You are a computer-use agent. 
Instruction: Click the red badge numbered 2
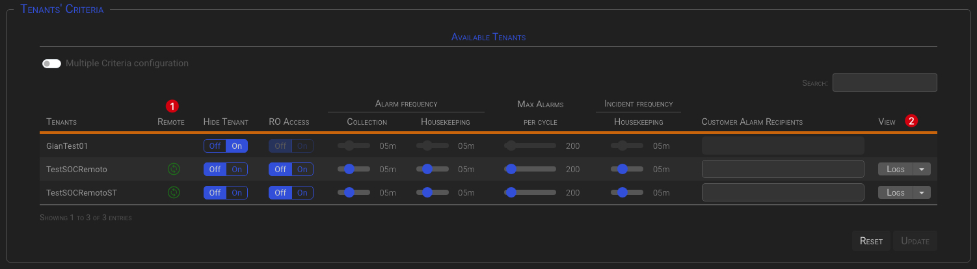pyautogui.click(x=912, y=121)
